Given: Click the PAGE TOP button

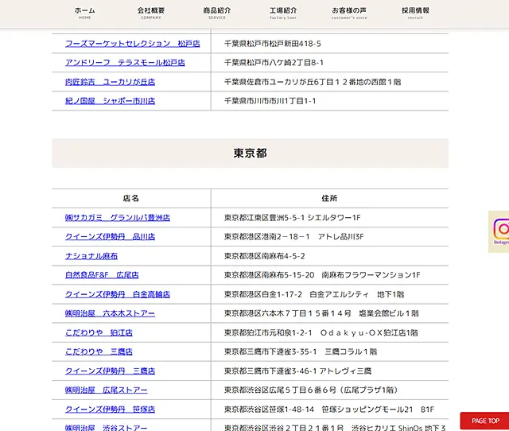Looking at the screenshot, I should [x=485, y=421].
